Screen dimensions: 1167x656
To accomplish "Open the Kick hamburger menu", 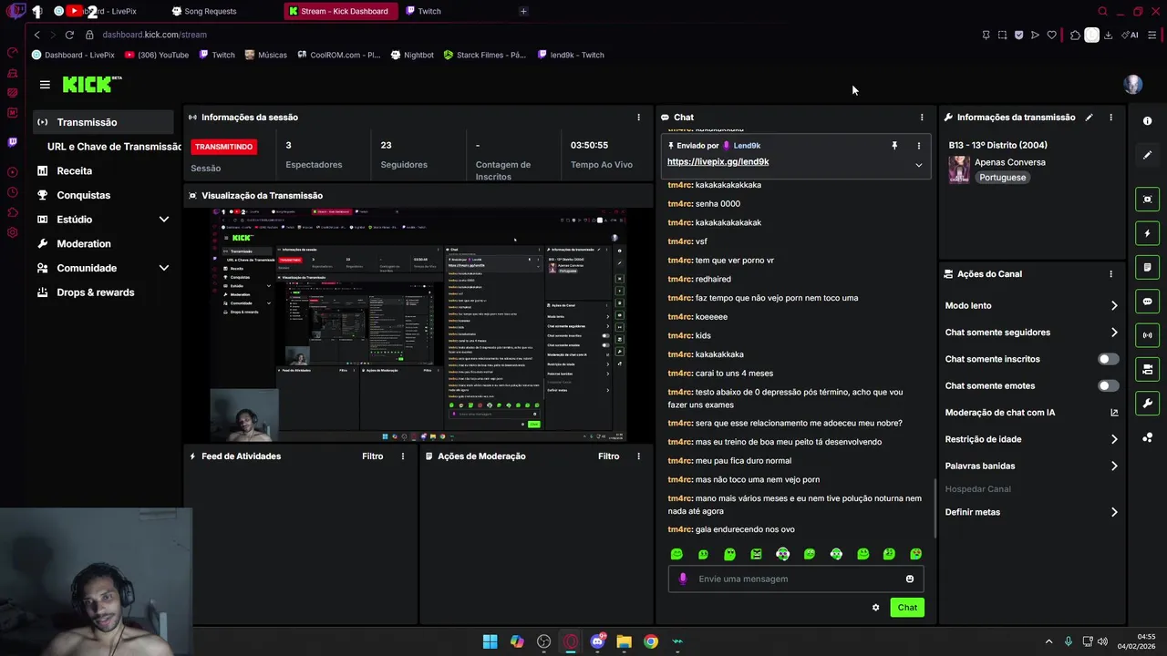I will (x=45, y=85).
